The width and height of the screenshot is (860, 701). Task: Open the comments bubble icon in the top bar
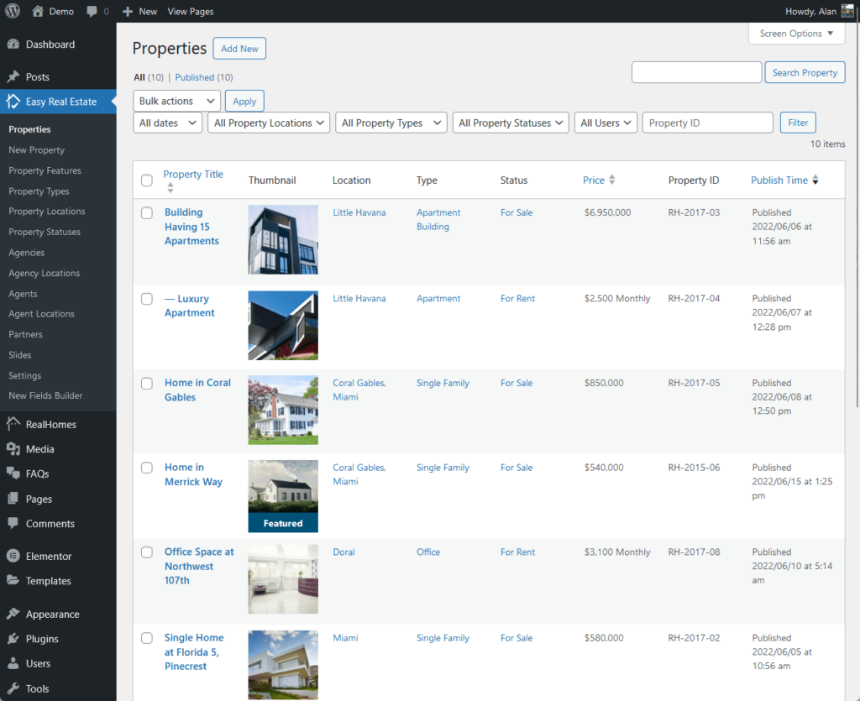pyautogui.click(x=95, y=11)
